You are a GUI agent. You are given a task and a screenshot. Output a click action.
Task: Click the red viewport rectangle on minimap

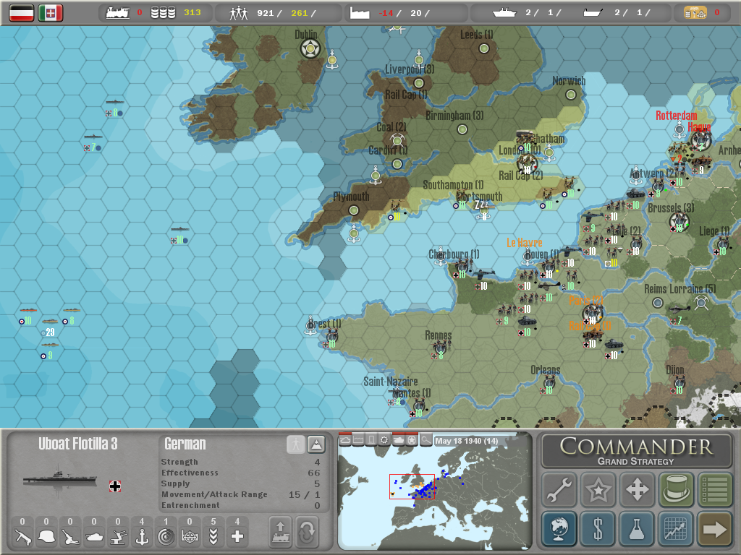pyautogui.click(x=412, y=486)
